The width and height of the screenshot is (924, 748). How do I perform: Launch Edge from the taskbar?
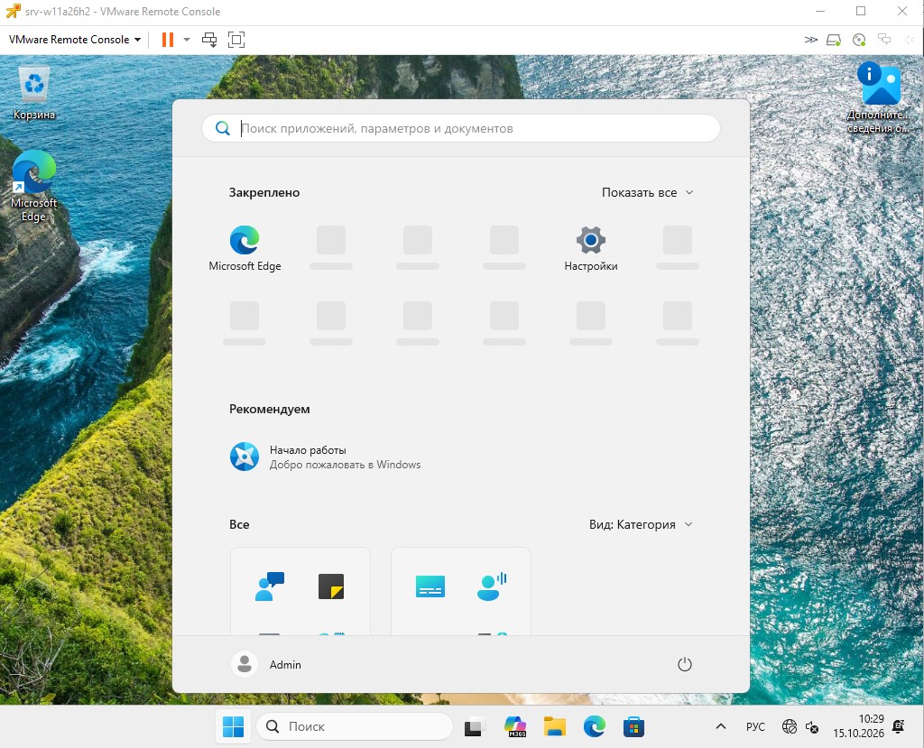tap(594, 726)
